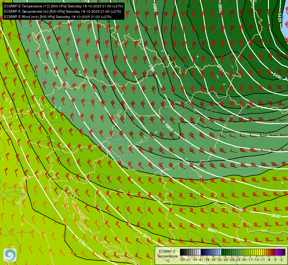Viewport: 288px width, 265px height.
Task: Click the °C unit label in legend
Action: (x=167, y=261)
